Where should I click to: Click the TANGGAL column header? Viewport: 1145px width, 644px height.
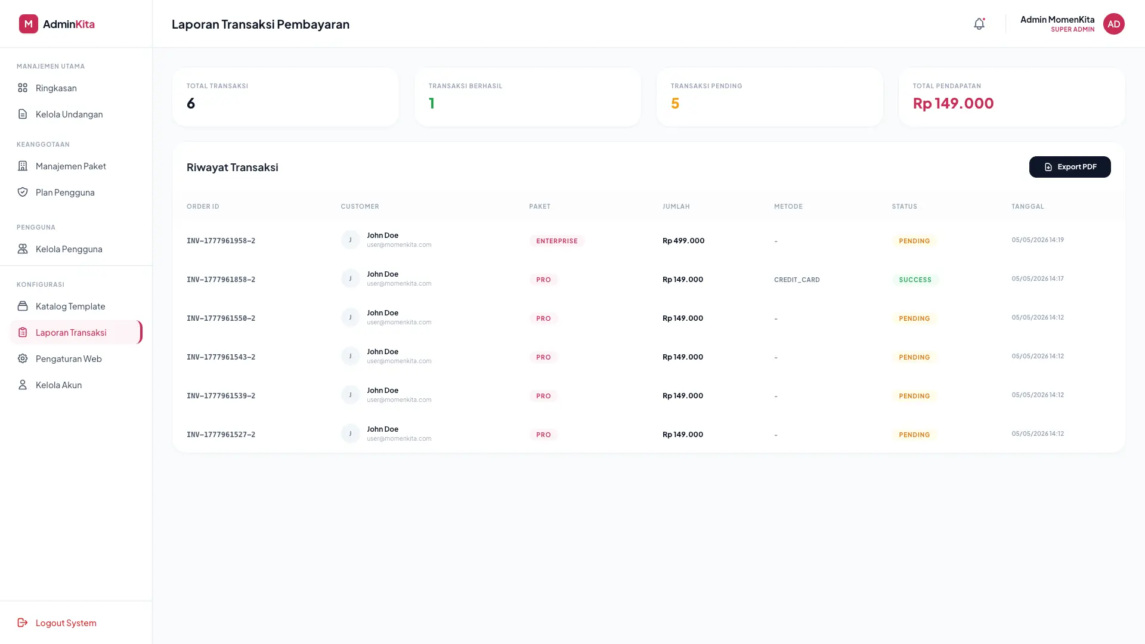(1028, 206)
